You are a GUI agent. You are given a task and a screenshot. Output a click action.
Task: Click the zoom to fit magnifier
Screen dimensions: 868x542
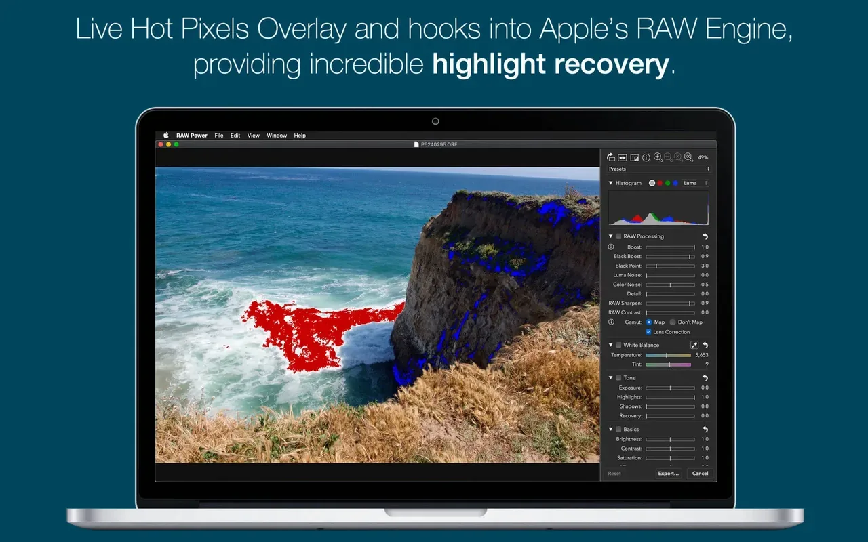pos(678,157)
